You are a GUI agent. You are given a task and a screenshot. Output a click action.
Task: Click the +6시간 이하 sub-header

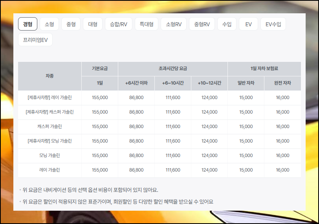tap(136, 83)
